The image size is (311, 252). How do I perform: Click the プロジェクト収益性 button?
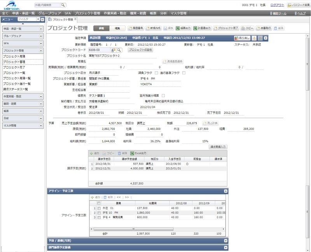[x=140, y=50]
